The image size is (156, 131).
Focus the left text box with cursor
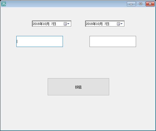40,41
